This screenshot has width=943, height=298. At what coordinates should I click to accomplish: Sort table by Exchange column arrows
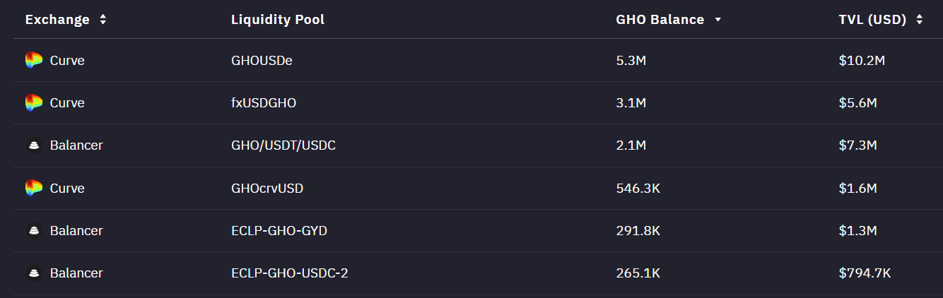click(x=103, y=20)
